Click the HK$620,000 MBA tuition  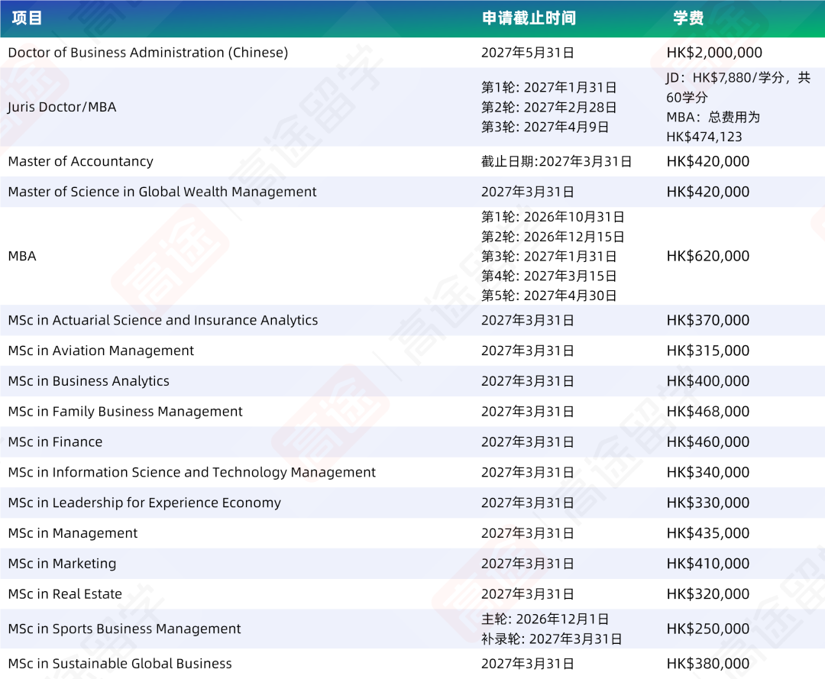(x=707, y=256)
